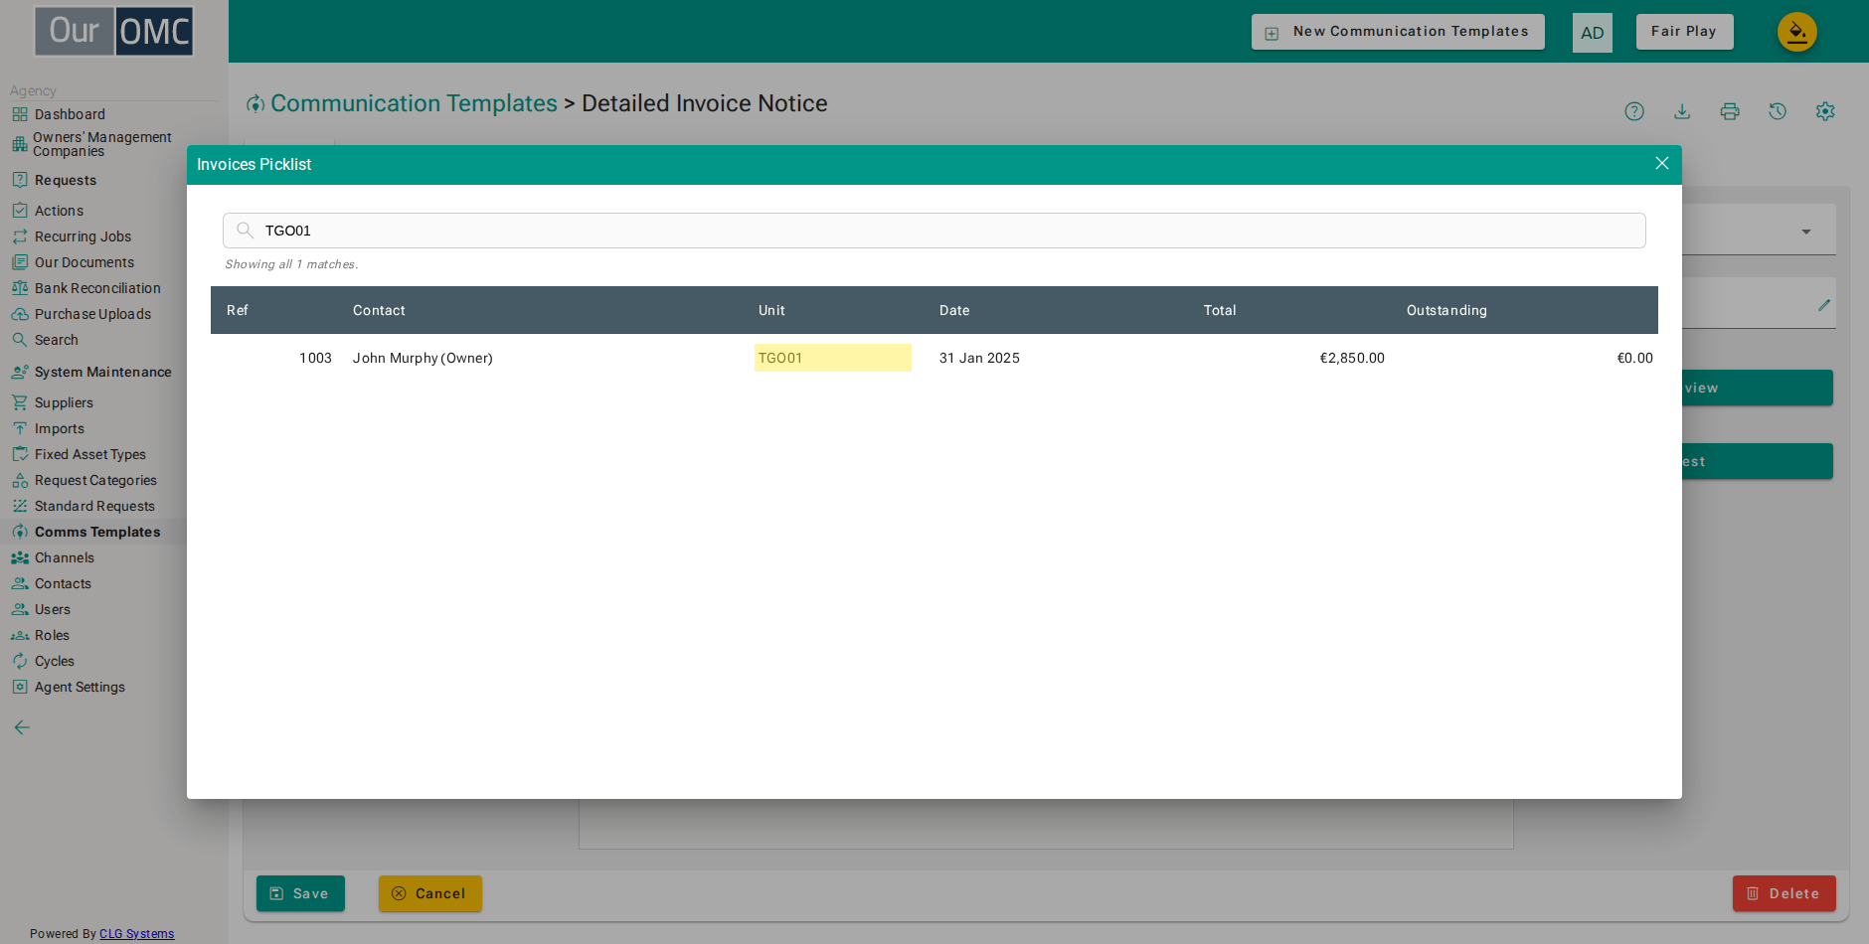Click New Communication Templates button
Viewport: 1869px width, 944px height.
click(1398, 32)
